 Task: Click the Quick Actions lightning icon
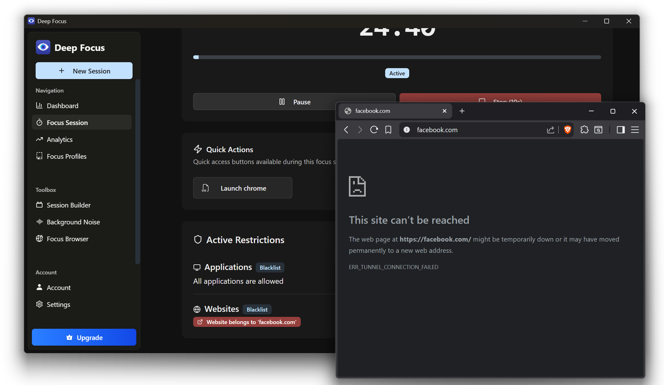point(198,149)
